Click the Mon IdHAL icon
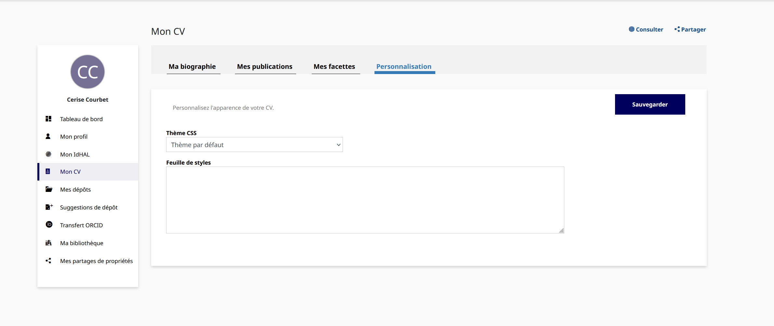This screenshot has width=774, height=326. 48,154
